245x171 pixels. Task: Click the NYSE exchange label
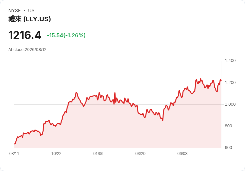[x=15, y=11]
